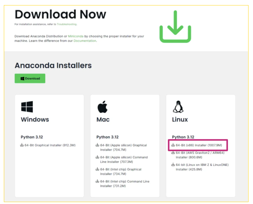
Task: Open the Documentation link
Action: (x=85, y=41)
